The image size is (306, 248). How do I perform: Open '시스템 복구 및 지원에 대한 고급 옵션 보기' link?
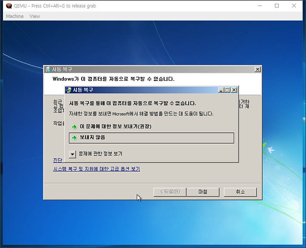click(x=96, y=169)
